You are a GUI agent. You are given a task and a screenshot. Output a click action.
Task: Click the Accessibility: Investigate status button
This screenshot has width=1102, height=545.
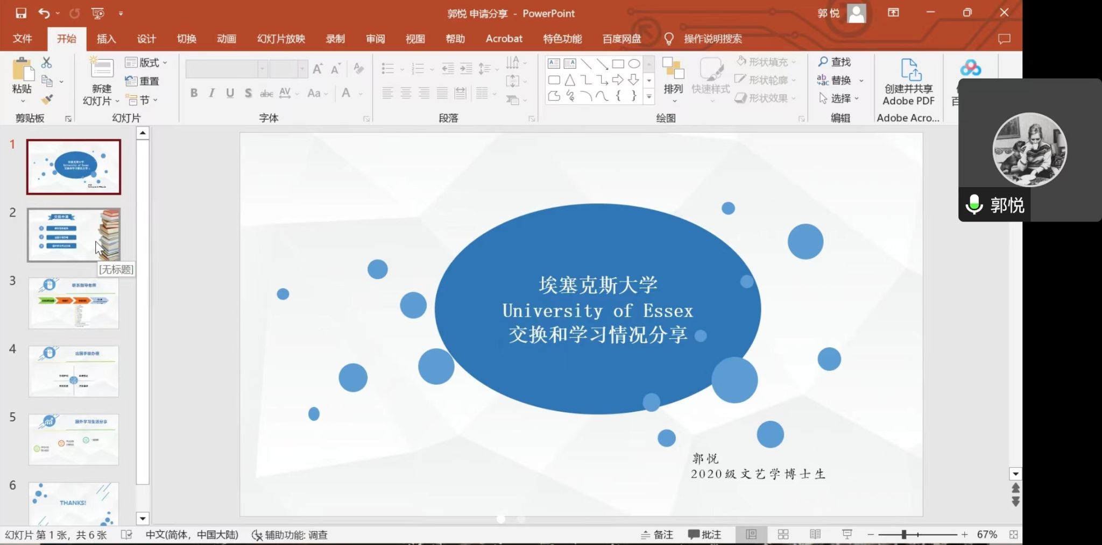coord(290,535)
